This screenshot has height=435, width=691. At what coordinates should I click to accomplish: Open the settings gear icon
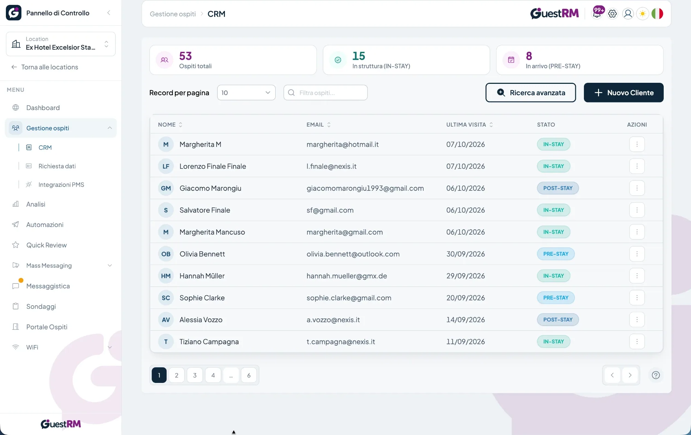[x=613, y=14]
